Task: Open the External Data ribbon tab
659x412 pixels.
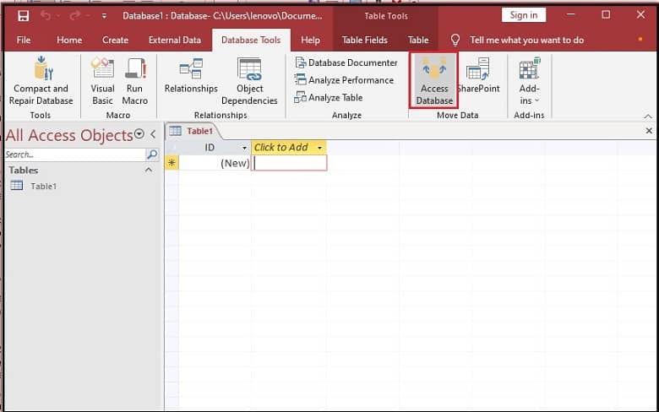Action: [174, 40]
